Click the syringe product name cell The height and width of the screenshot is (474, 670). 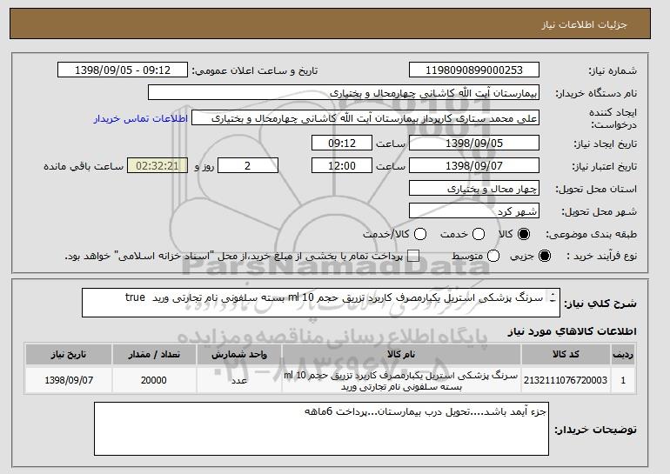[401, 380]
